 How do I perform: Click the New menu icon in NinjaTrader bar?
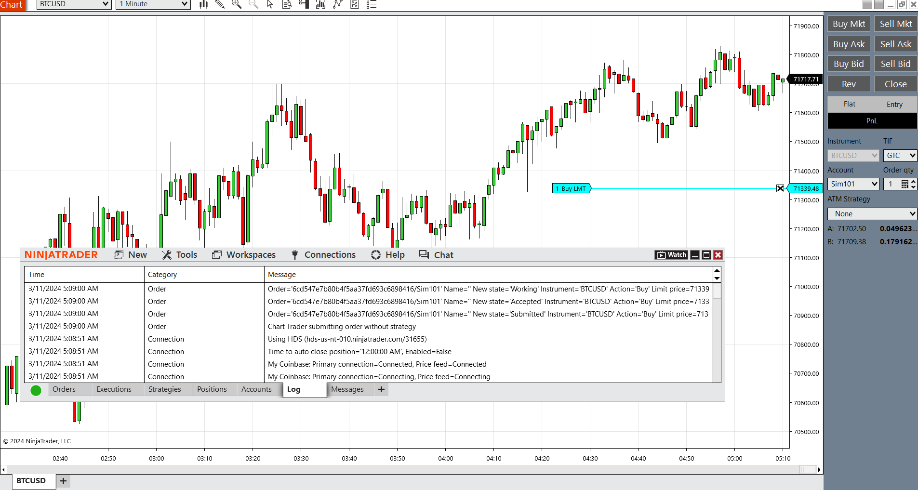coord(119,255)
